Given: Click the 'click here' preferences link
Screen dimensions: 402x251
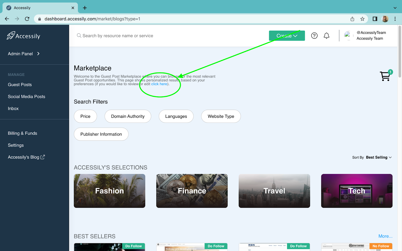Looking at the screenshot, I should pyautogui.click(x=159, y=84).
